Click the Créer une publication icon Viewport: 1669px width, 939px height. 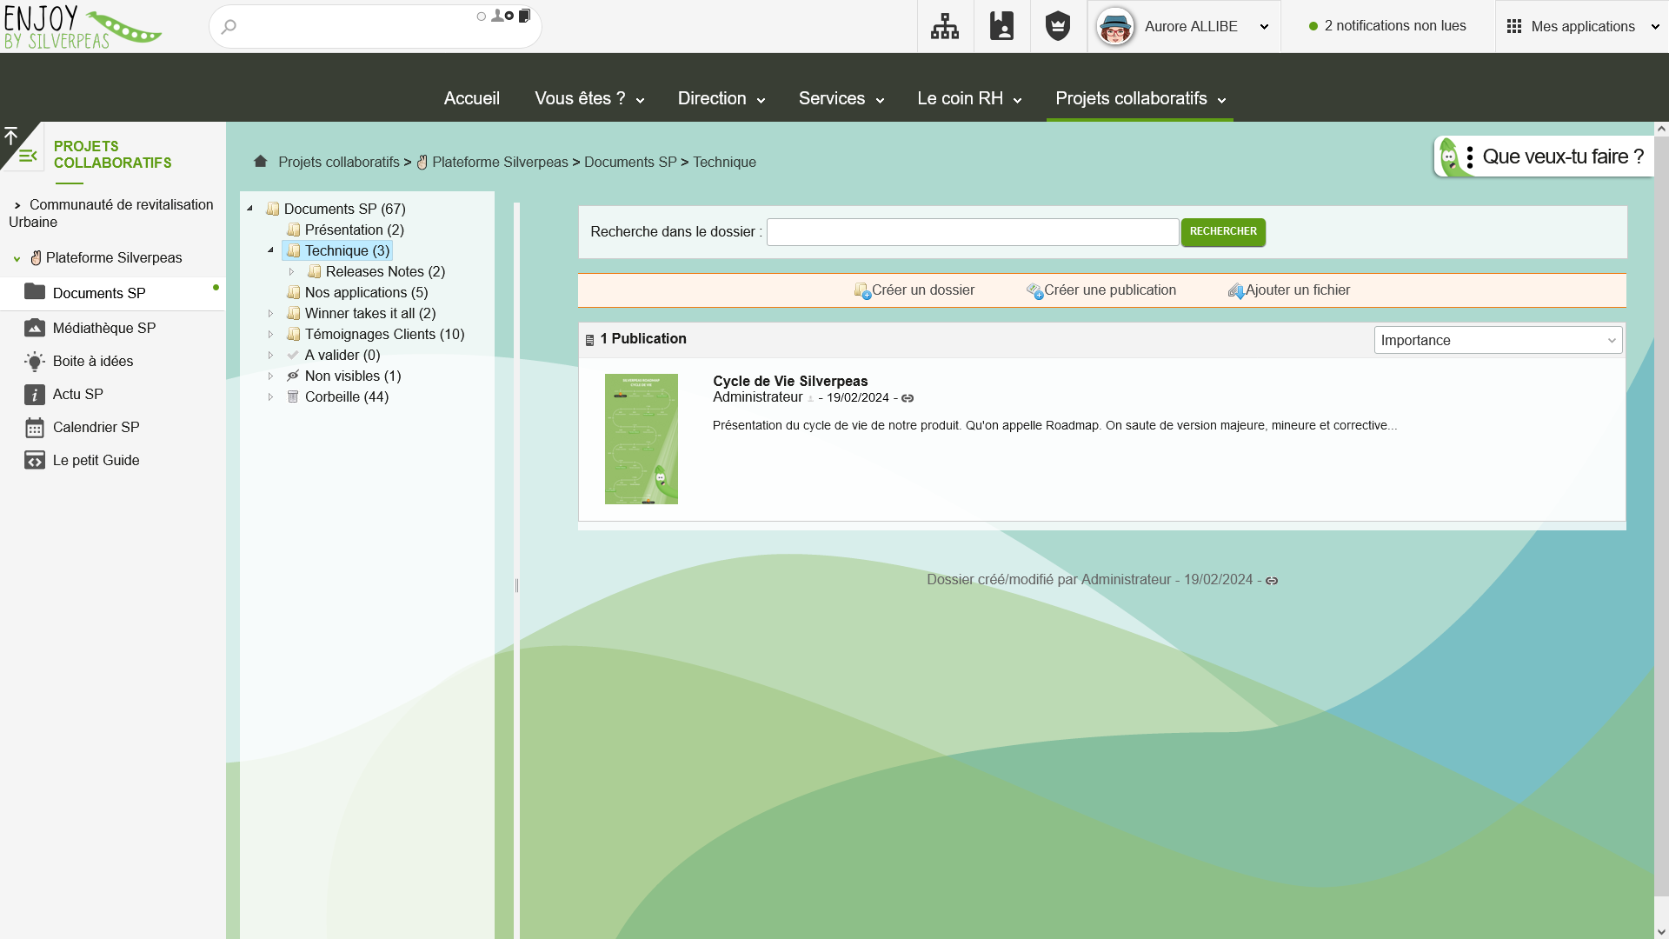click(x=1034, y=291)
